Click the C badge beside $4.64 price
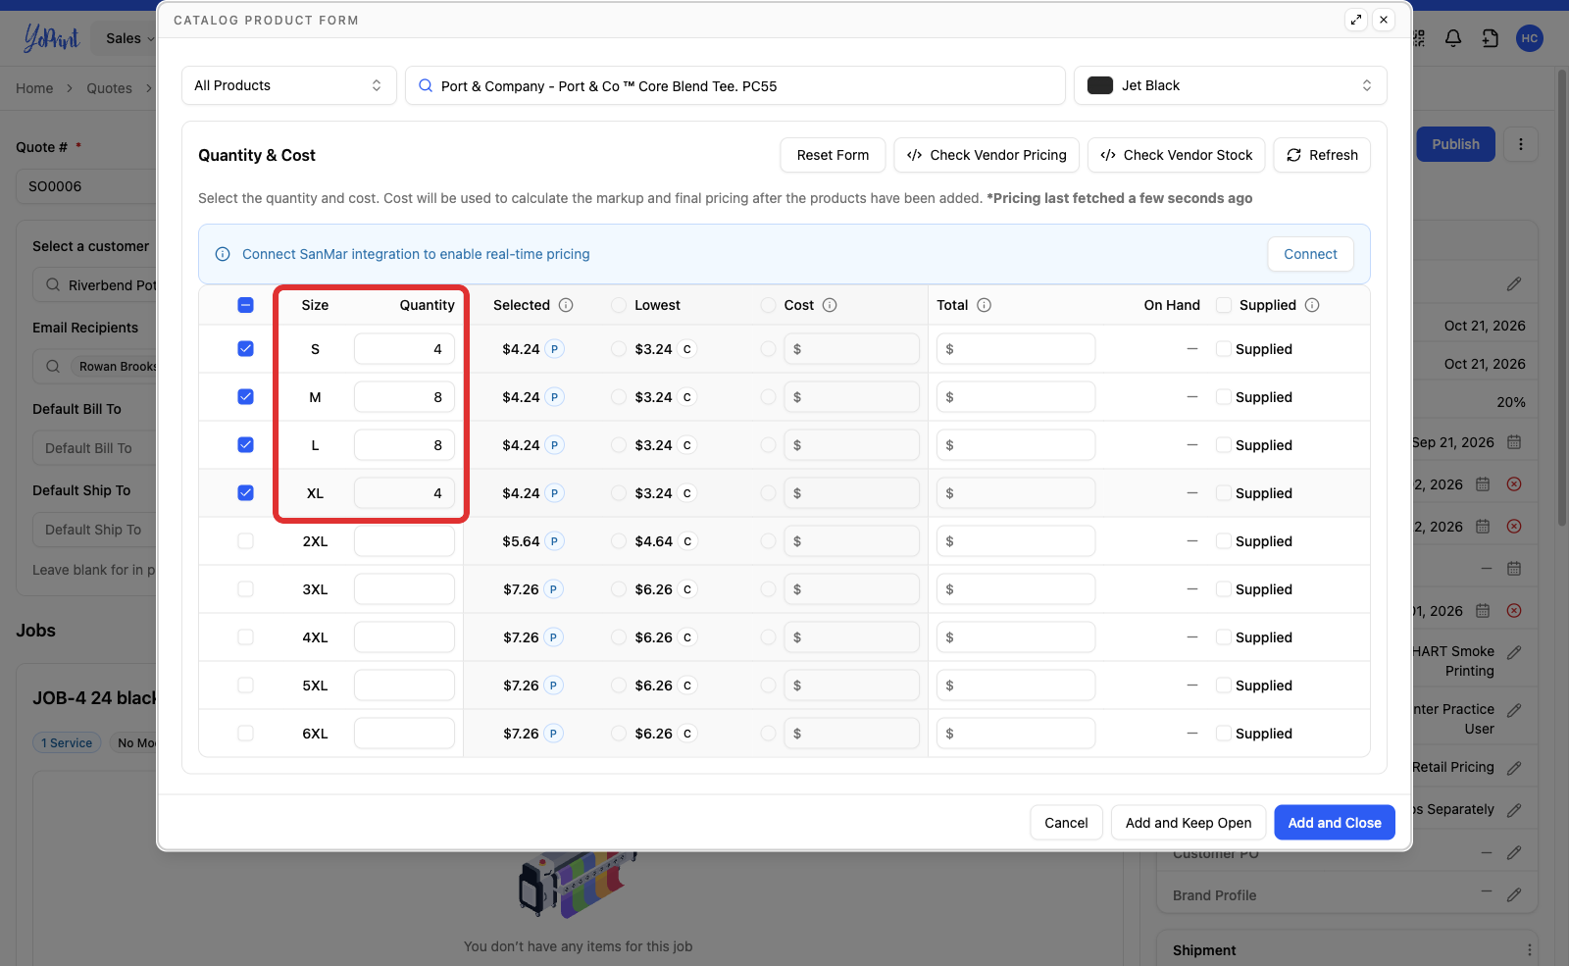The height and width of the screenshot is (966, 1569). pos(687,541)
